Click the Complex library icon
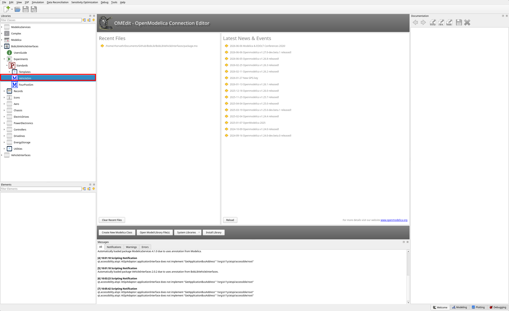This screenshot has height=311, width=509. pyautogui.click(x=7, y=33)
